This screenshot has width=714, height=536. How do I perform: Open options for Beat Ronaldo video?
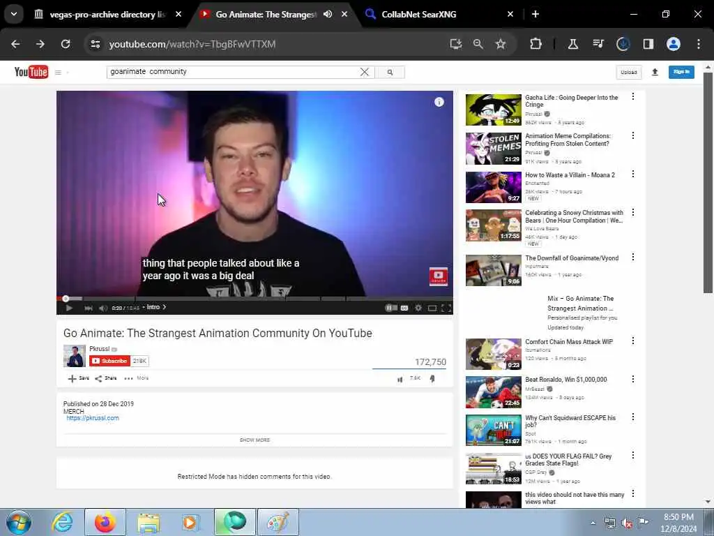pos(633,379)
